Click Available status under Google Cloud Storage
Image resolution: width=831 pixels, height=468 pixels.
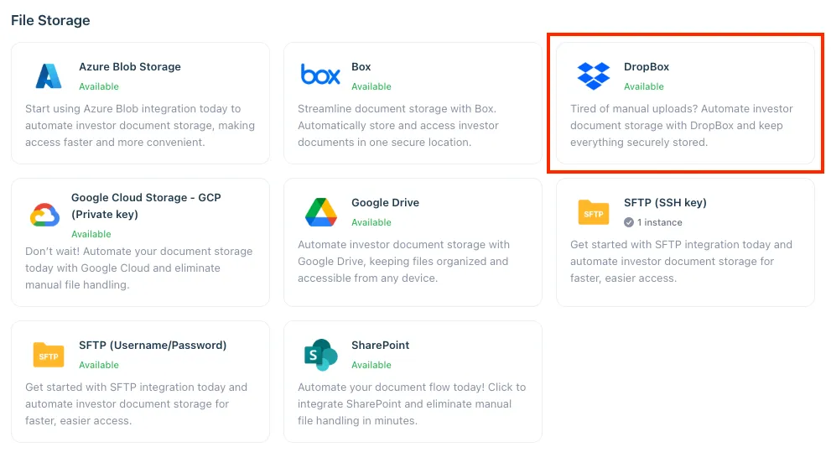pyautogui.click(x=91, y=234)
